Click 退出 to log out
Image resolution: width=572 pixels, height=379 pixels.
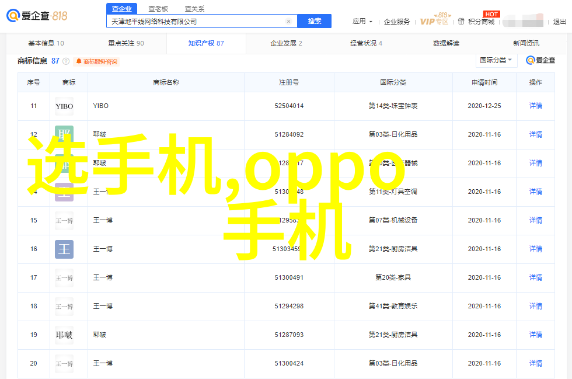coord(559,22)
